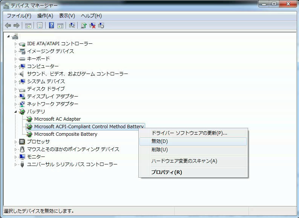Click the ネットワーク アダプター icon
Screen dimensions: 299x218
[22, 104]
